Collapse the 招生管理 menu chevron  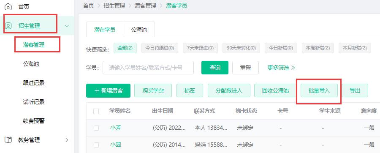point(67,26)
